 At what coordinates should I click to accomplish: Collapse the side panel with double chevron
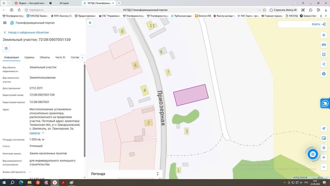(x=90, y=23)
